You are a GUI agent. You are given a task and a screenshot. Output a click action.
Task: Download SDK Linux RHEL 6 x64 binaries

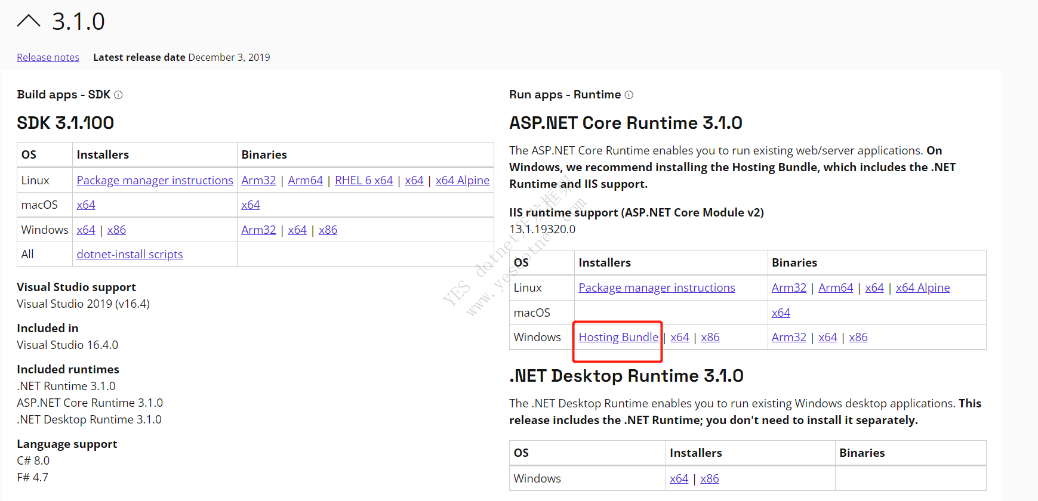364,180
